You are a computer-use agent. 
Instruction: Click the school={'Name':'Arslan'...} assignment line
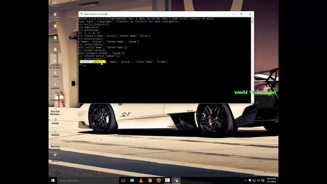114,36
